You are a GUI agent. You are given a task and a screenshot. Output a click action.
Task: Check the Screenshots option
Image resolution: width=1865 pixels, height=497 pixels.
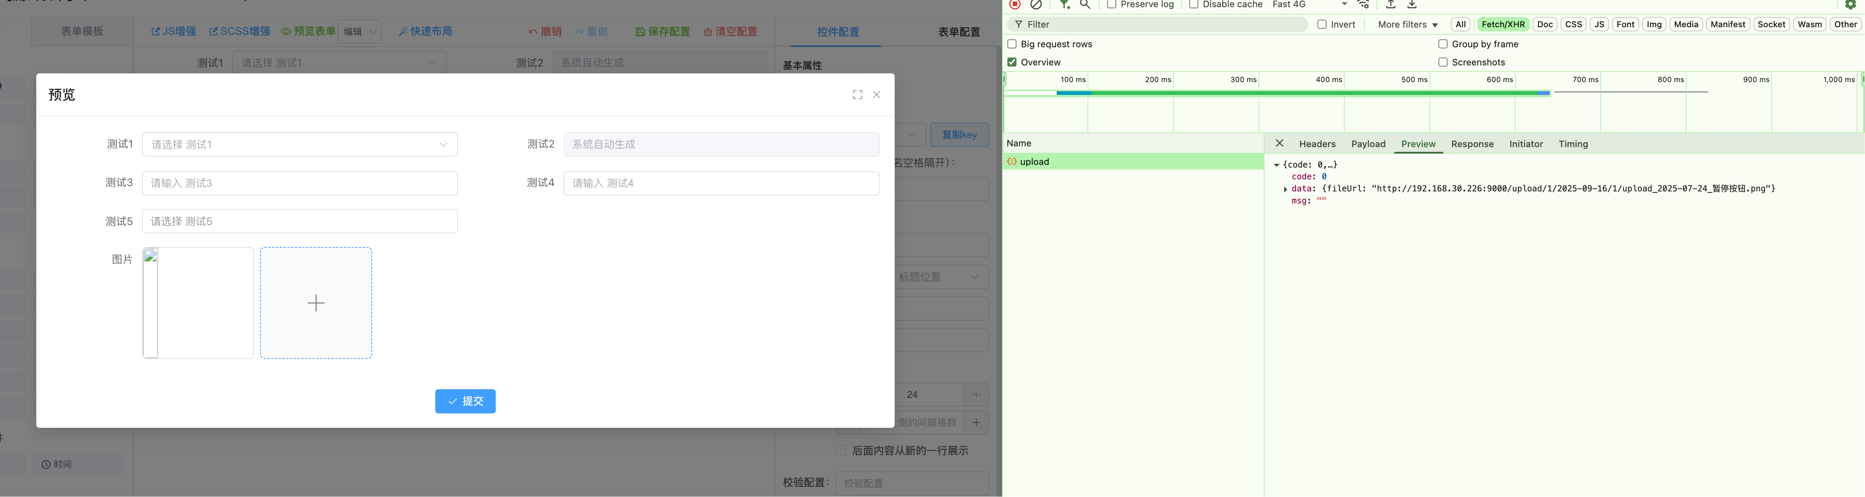point(1443,62)
